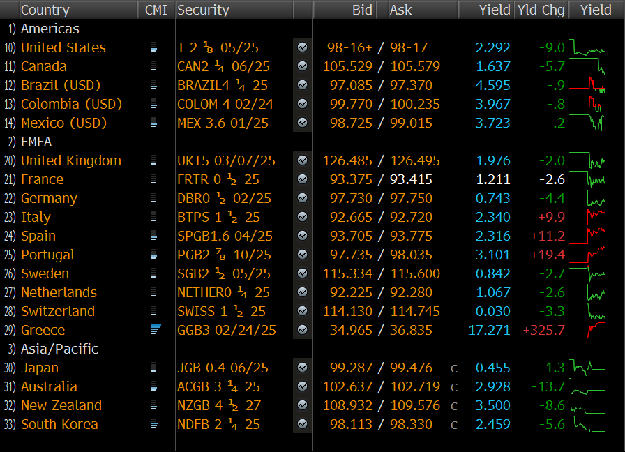Image resolution: width=625 pixels, height=452 pixels.
Task: Open chart icon for United States T 2 1/8 05/25
Action: [303, 47]
